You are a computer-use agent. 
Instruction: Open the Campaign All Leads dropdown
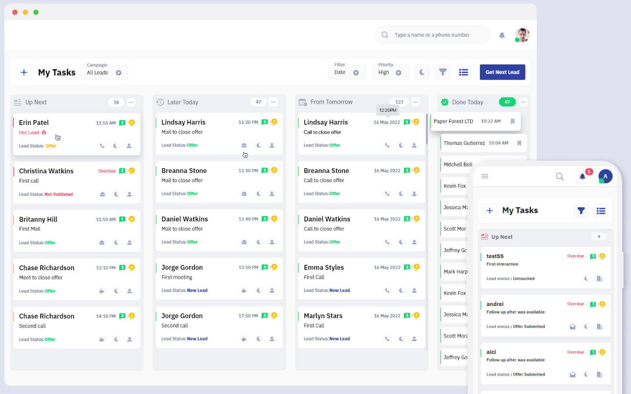[x=104, y=73]
